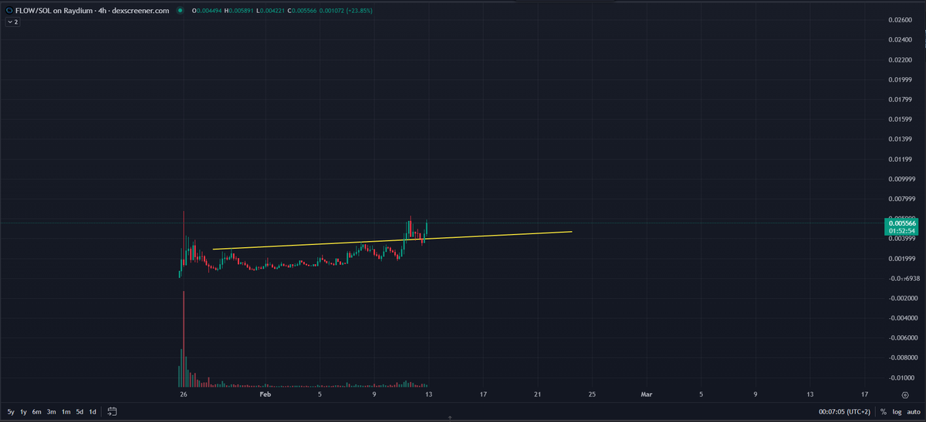Set chart range to 1d
This screenshot has height=422, width=926.
[x=93, y=412]
